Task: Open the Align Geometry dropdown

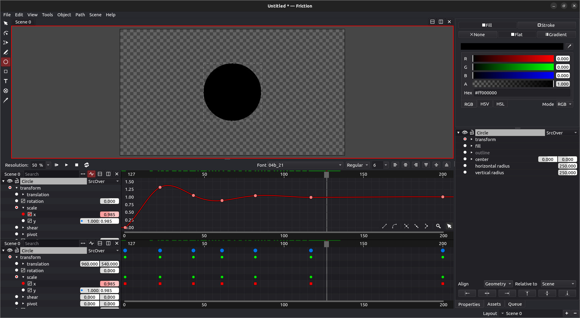Action: [498, 284]
